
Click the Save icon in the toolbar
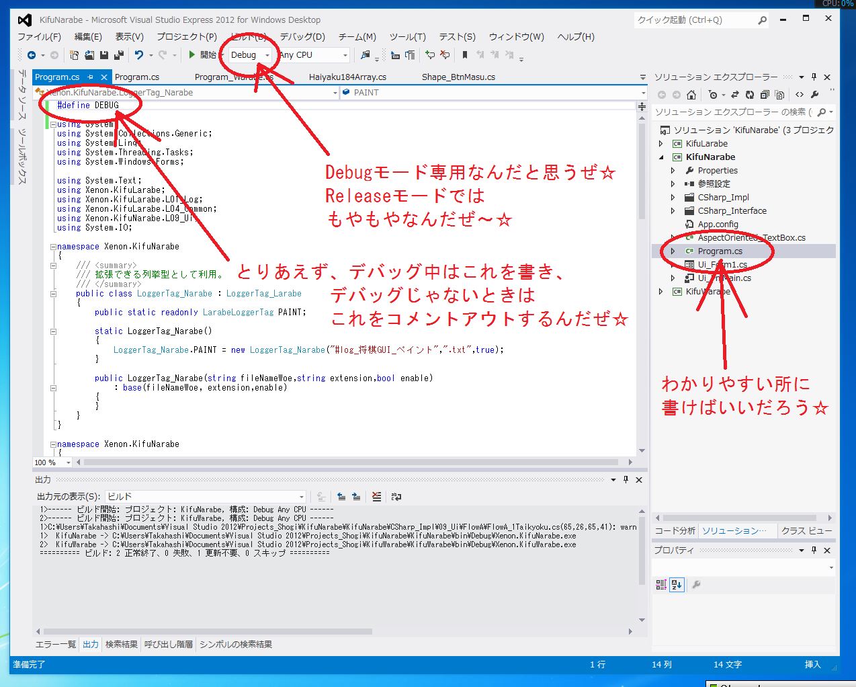pos(104,55)
